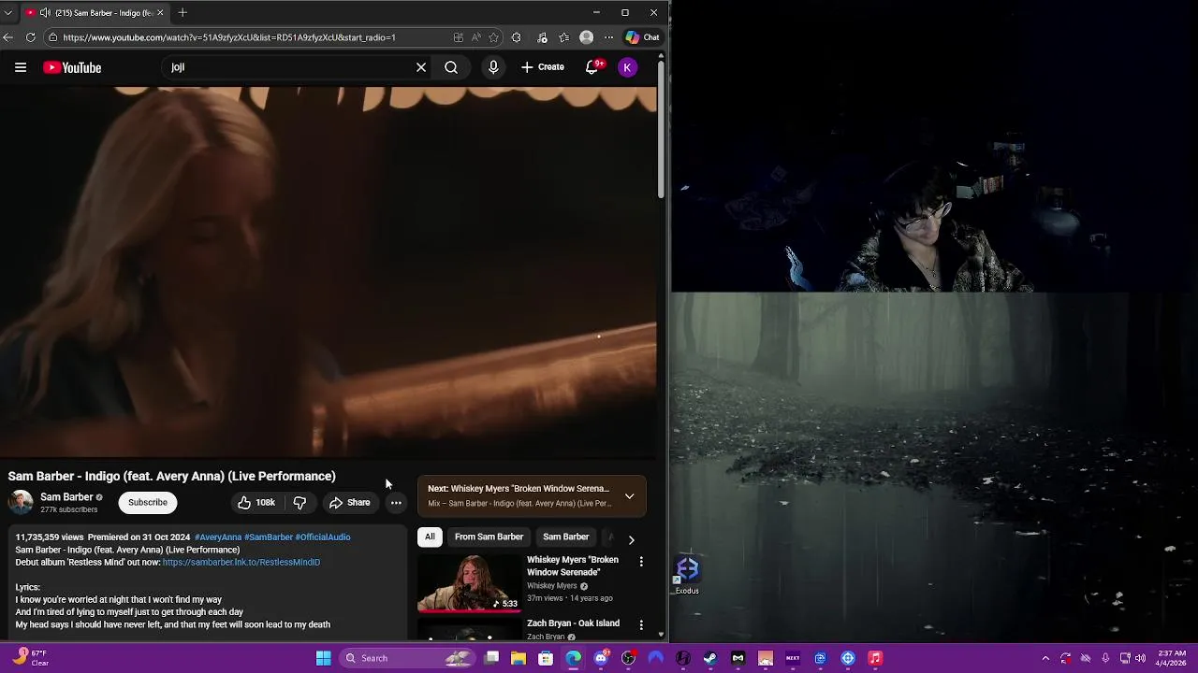Screen dimensions: 1198x673
Task: Open Discord from the taskbar
Action: click(601, 658)
